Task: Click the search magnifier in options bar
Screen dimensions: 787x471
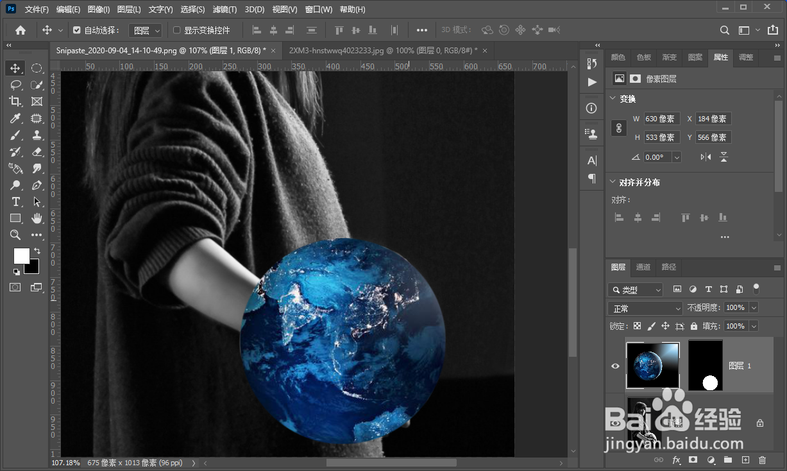Action: click(x=724, y=30)
